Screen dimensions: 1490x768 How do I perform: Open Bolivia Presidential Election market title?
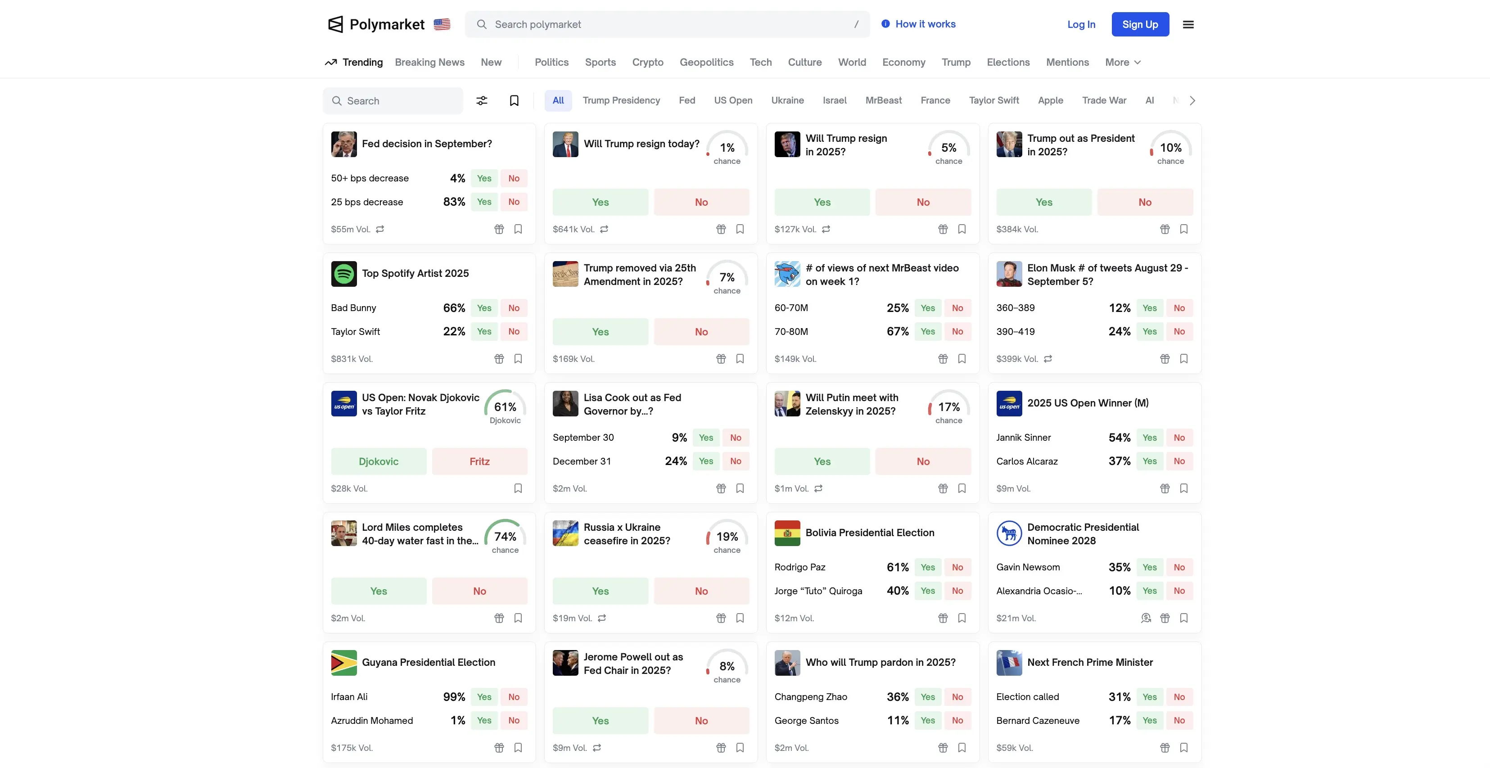(x=869, y=533)
